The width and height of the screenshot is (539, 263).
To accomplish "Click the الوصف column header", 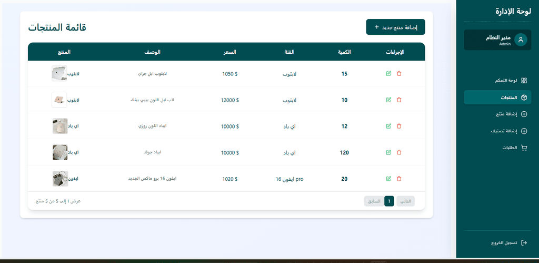I will [x=152, y=52].
